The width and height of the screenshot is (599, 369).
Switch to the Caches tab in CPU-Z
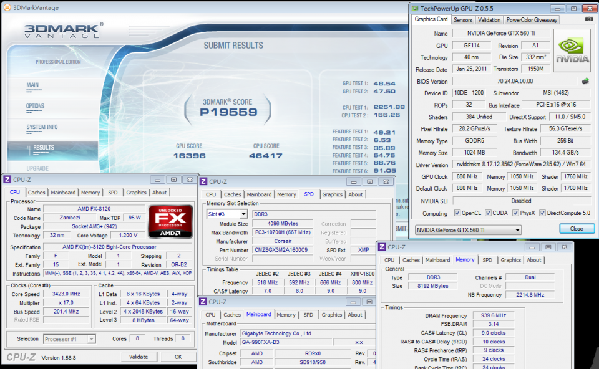[36, 192]
